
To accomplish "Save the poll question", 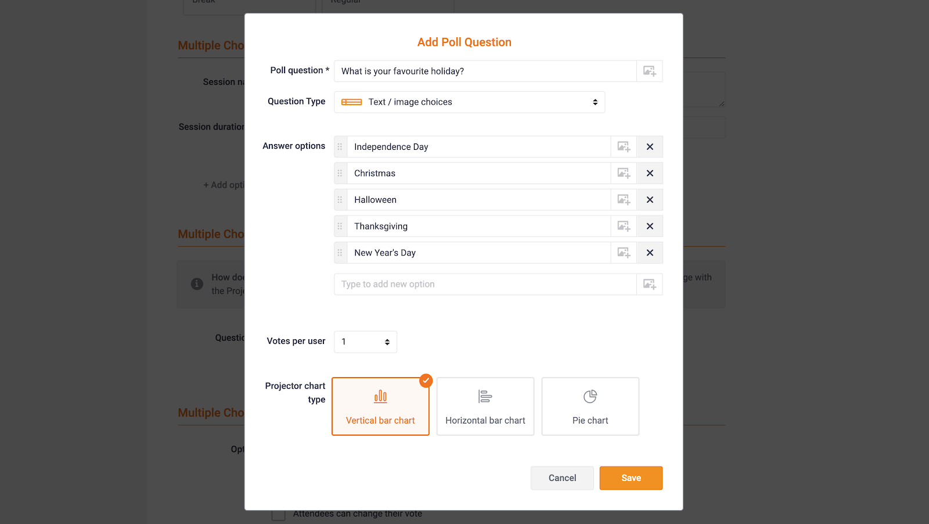I will [x=631, y=478].
